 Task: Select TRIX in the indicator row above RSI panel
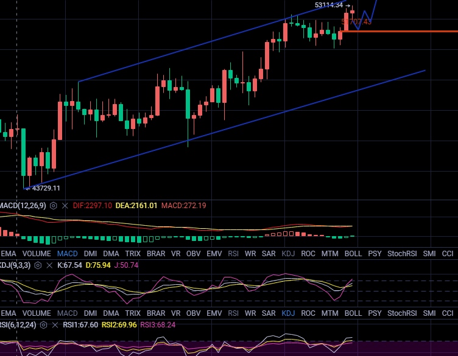(x=133, y=313)
